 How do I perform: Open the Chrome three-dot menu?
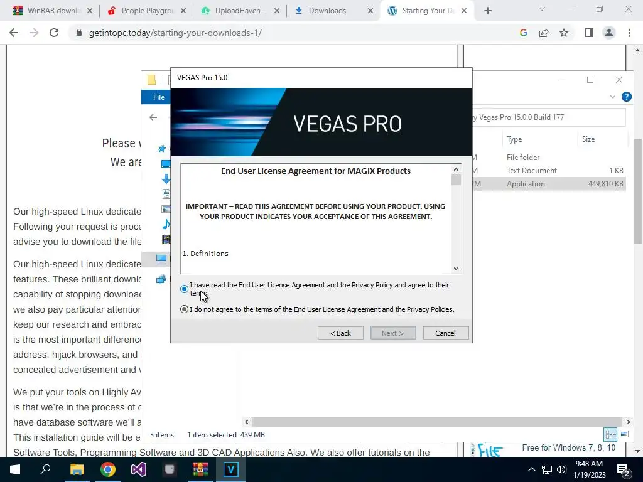click(629, 33)
